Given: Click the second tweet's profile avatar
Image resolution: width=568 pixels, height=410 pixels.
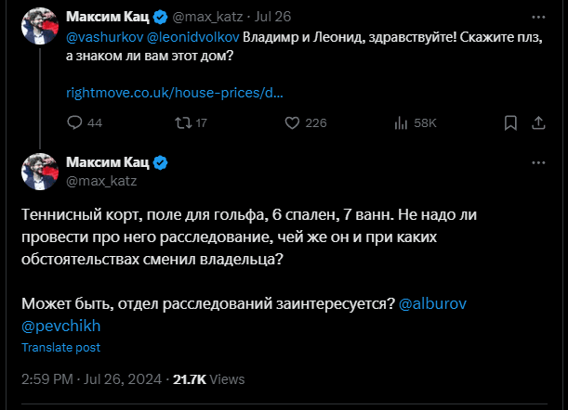Looking at the screenshot, I should coord(41,171).
